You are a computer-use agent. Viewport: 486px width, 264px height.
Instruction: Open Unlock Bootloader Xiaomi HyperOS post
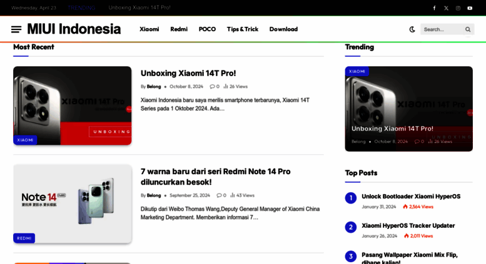tap(411, 197)
